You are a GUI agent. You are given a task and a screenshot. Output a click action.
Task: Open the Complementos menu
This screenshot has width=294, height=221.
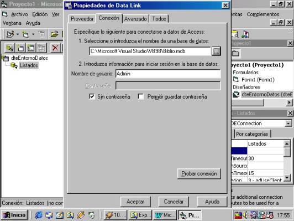point(263,14)
